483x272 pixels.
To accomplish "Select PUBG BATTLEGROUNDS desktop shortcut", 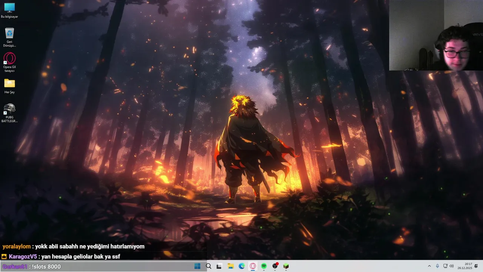I will (9, 113).
